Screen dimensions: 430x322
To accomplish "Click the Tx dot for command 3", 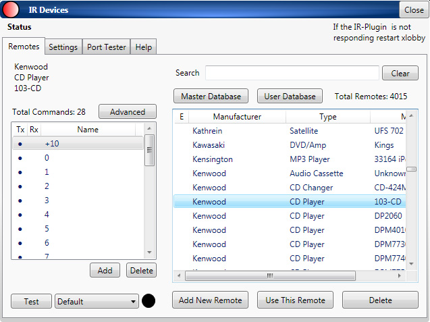I will click(x=20, y=200).
